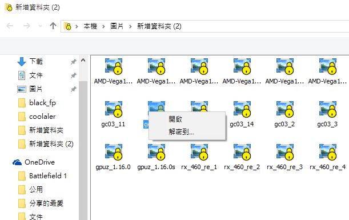Click the blue 下載 download arrow icon
Screen dimensions: 349x220
[22, 62]
